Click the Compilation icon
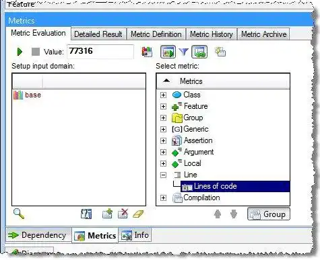This screenshot has height=260, width=320. pyautogui.click(x=177, y=198)
